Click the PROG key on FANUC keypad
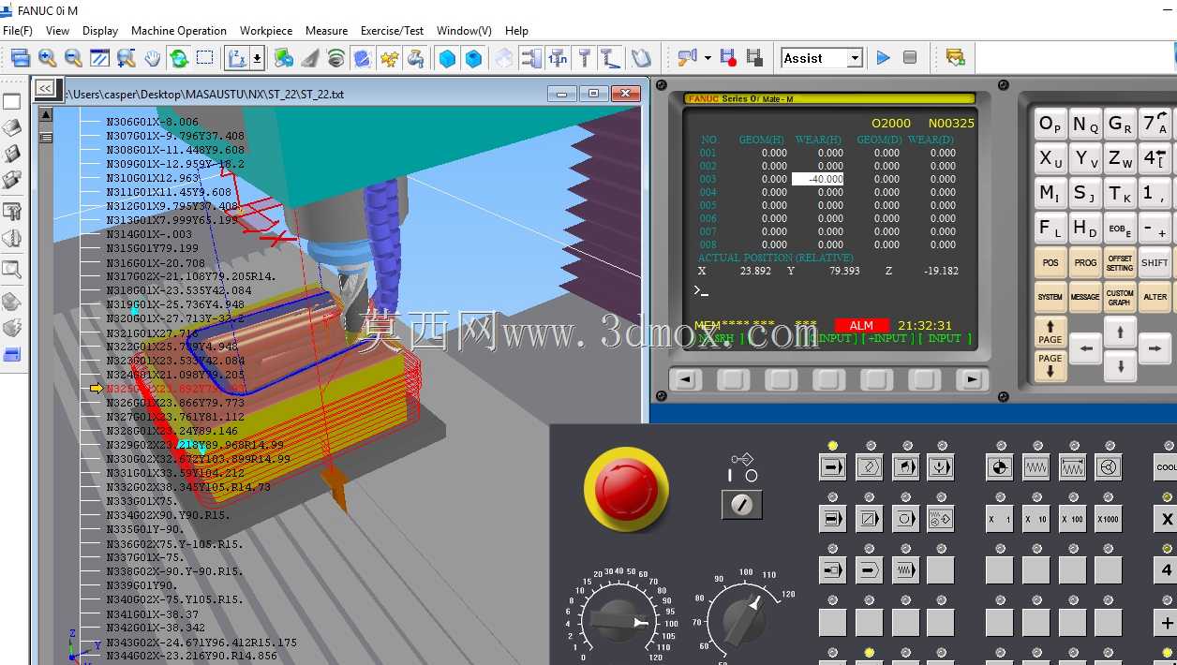Viewport: 1177px width, 665px height. (x=1085, y=263)
